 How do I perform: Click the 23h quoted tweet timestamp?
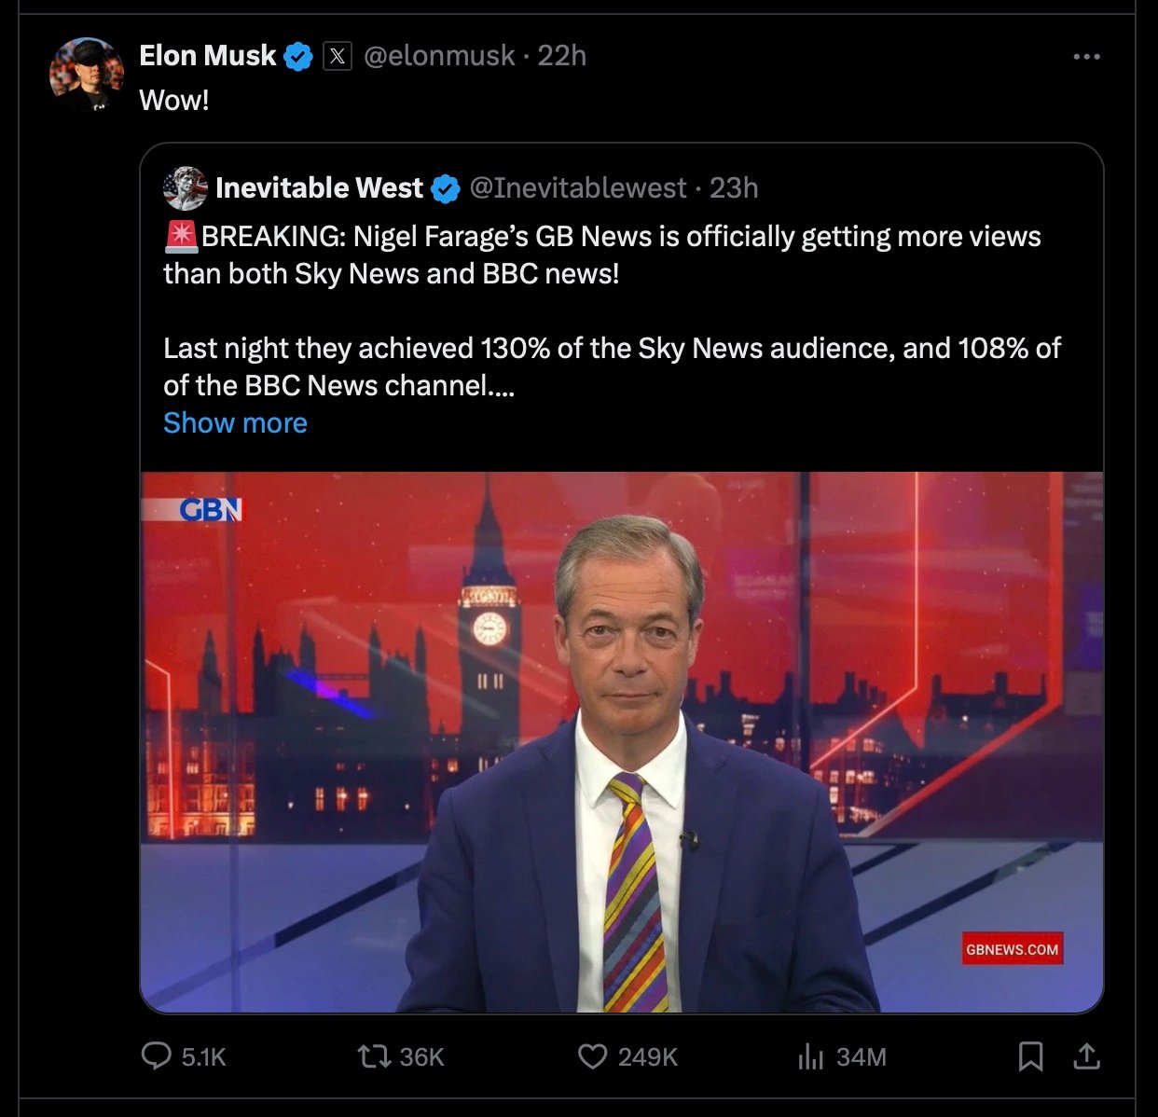coord(734,188)
